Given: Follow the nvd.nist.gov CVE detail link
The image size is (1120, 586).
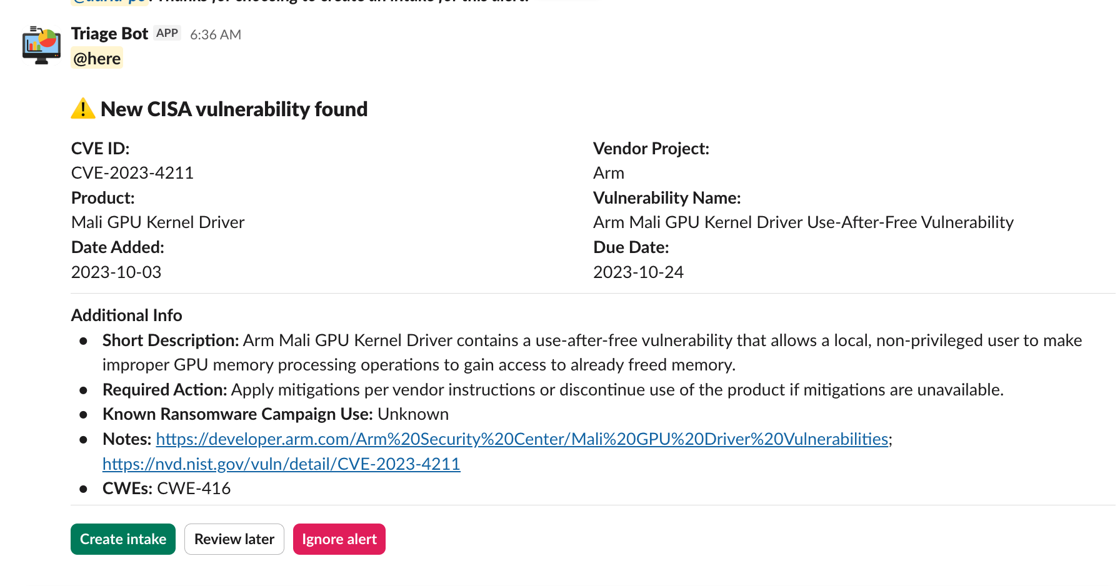Looking at the screenshot, I should coord(281,464).
